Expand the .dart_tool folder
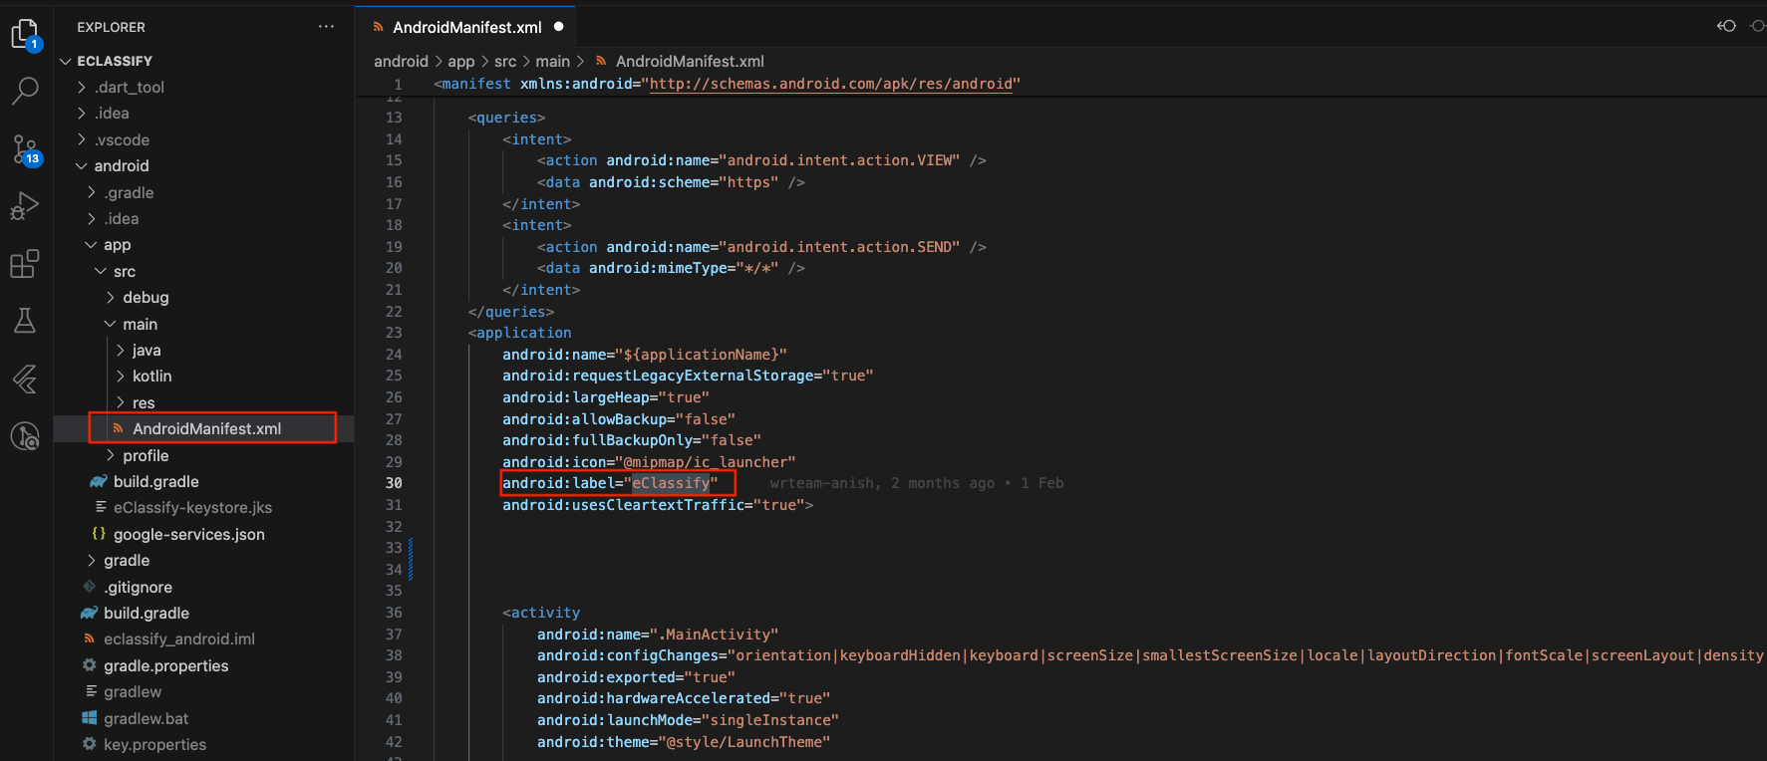Viewport: 1767px width, 761px height. (129, 88)
